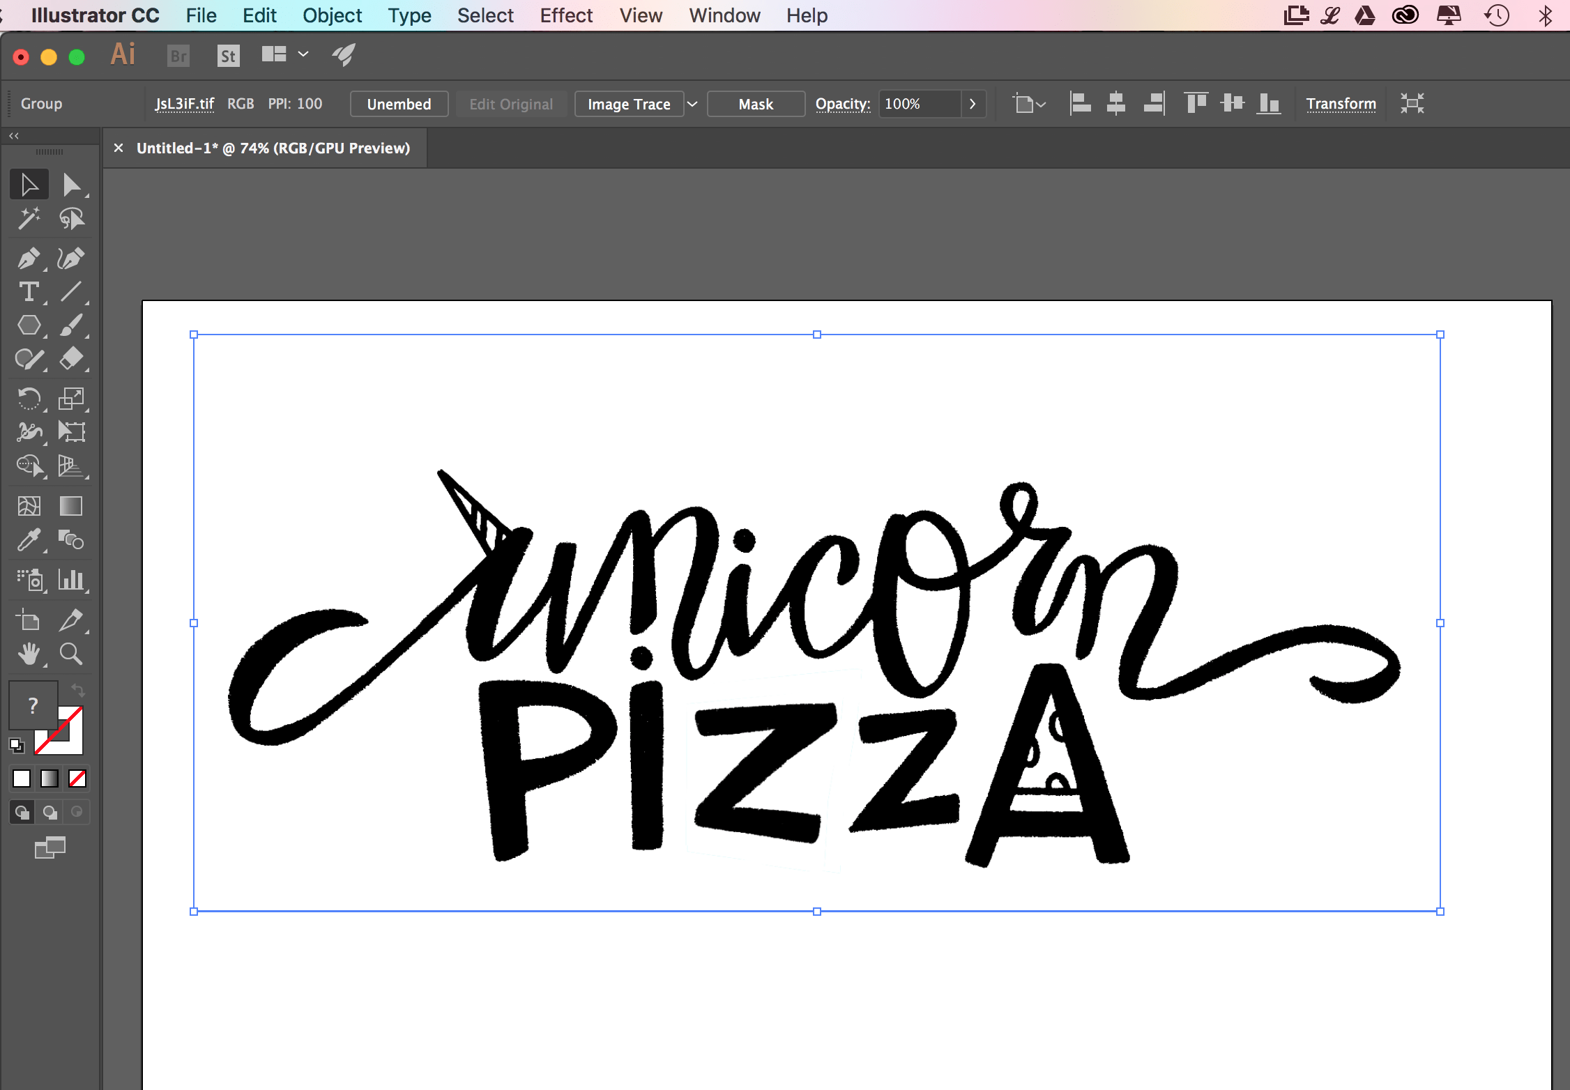
Task: Choose the Eyedropper tool
Action: (x=29, y=540)
